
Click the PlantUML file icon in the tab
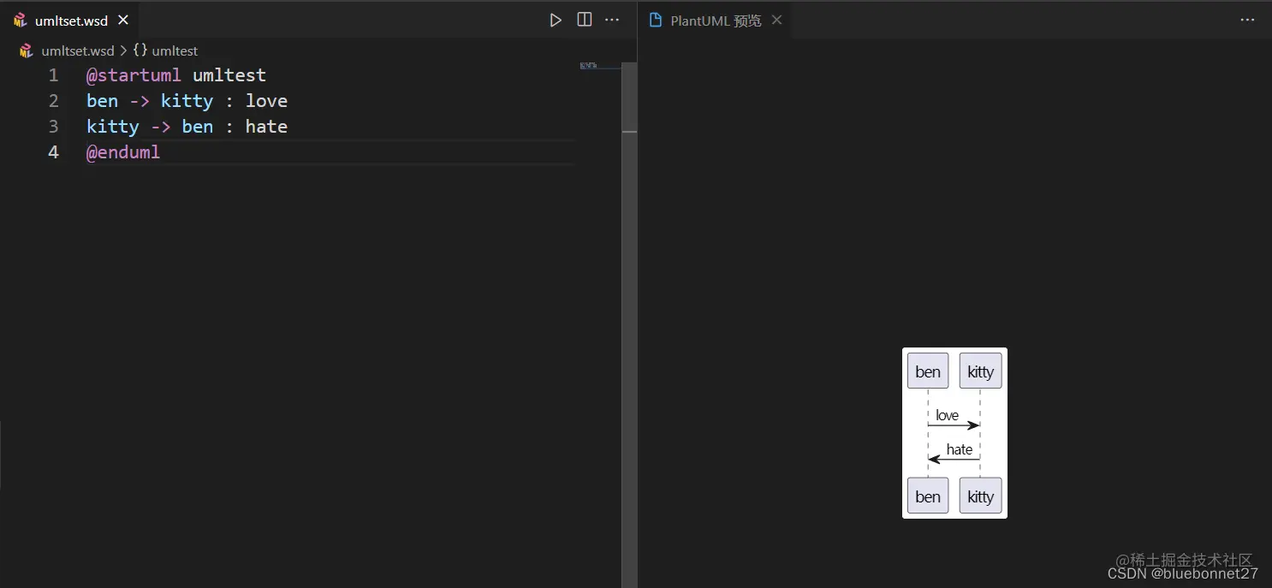(x=20, y=20)
